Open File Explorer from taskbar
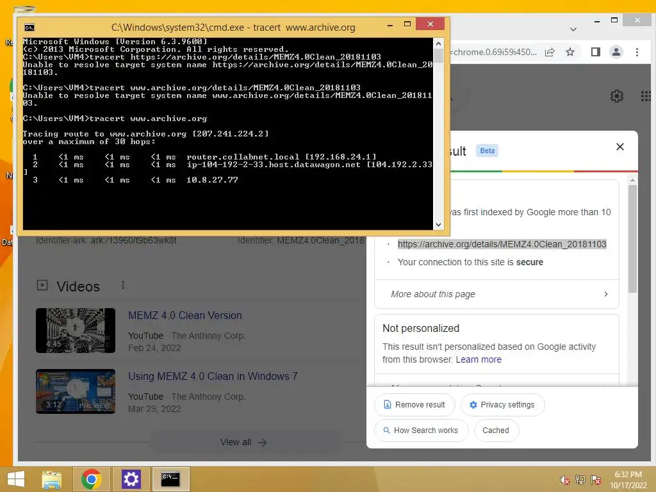 click(x=52, y=479)
